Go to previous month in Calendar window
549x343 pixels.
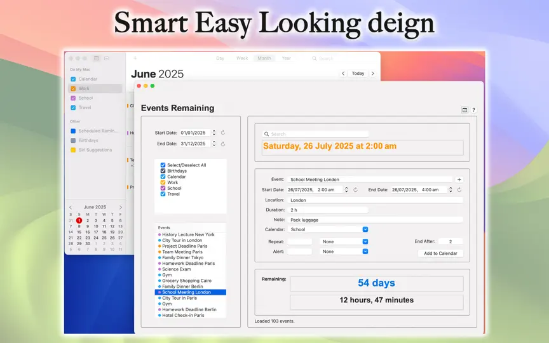[343, 74]
